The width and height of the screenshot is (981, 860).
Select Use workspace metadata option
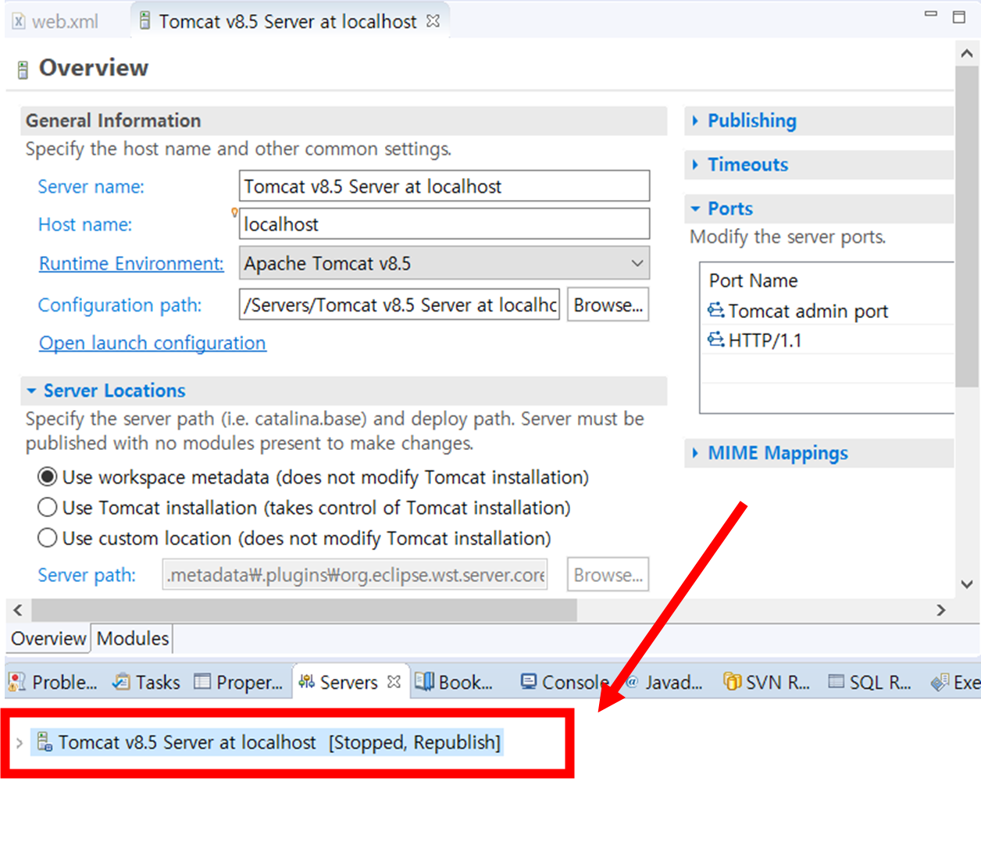[48, 476]
